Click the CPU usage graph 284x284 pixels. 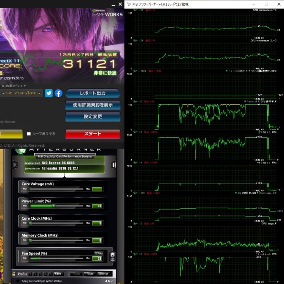point(204,239)
